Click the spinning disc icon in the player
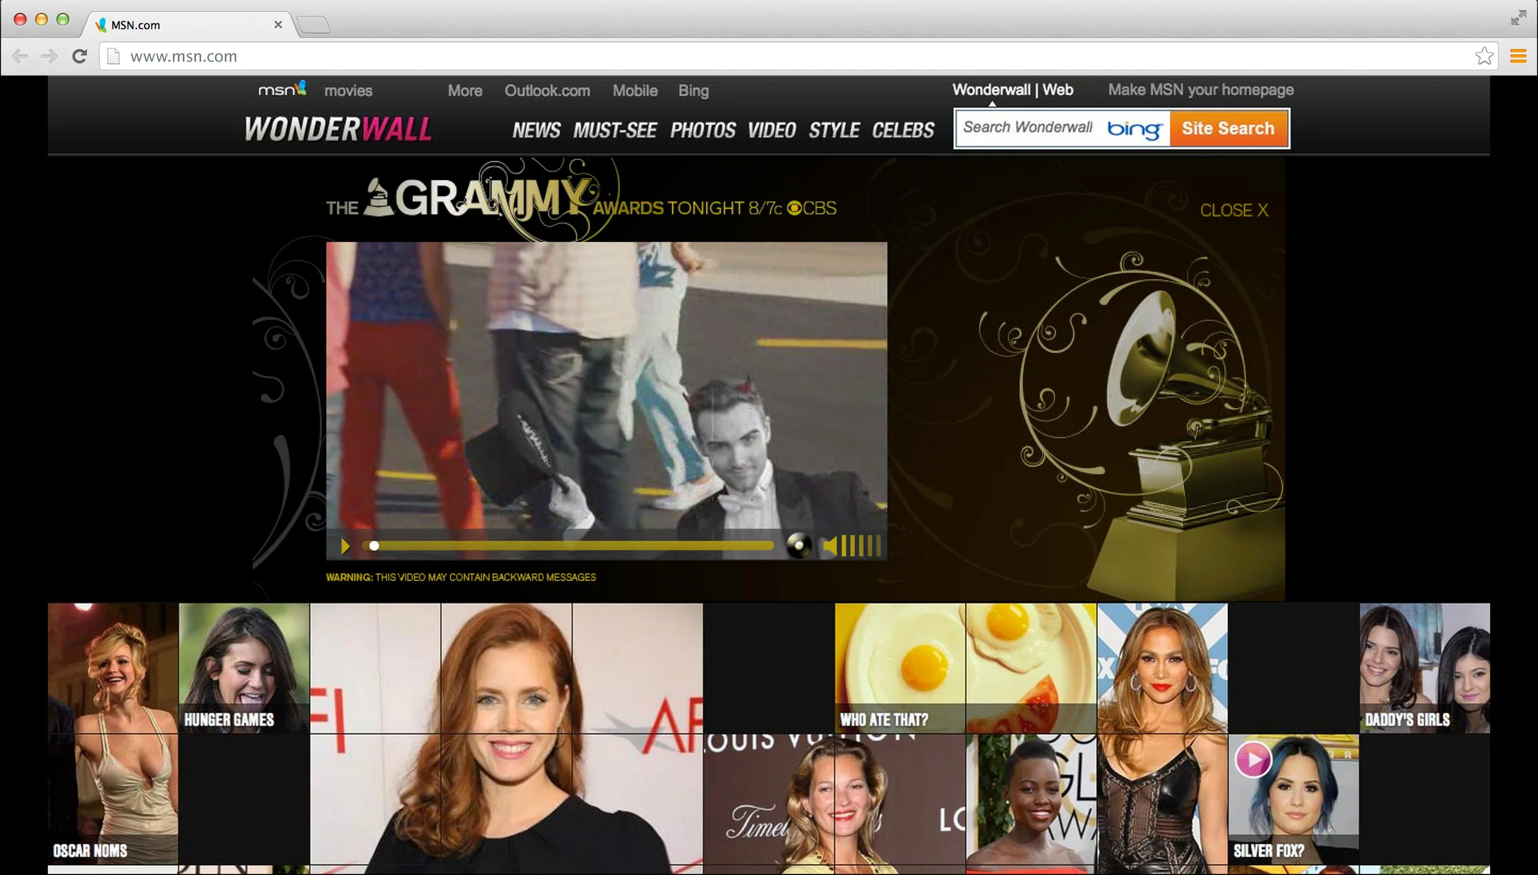The image size is (1538, 875). pos(799,545)
